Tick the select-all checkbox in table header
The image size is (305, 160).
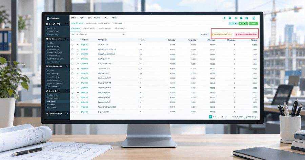point(73,40)
